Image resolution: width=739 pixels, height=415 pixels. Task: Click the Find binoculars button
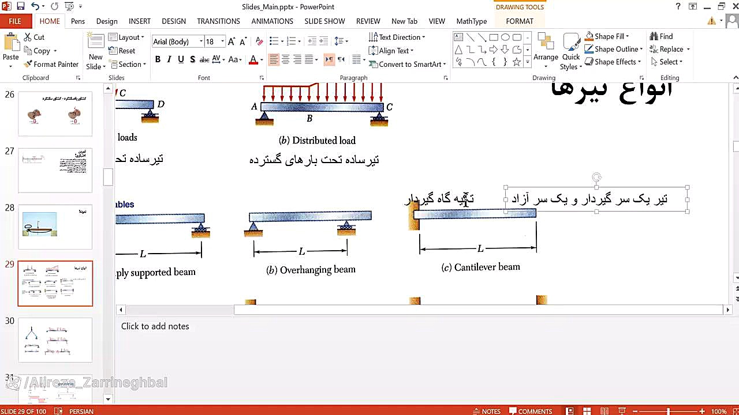point(661,36)
